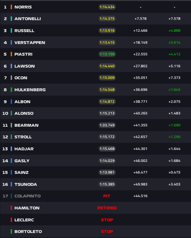Click the red PIT status for COLAPINTO
The width and height of the screenshot is (191, 238).
click(107, 196)
